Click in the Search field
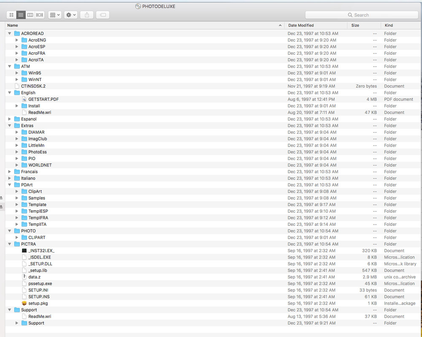This screenshot has width=422, height=337. point(361,15)
